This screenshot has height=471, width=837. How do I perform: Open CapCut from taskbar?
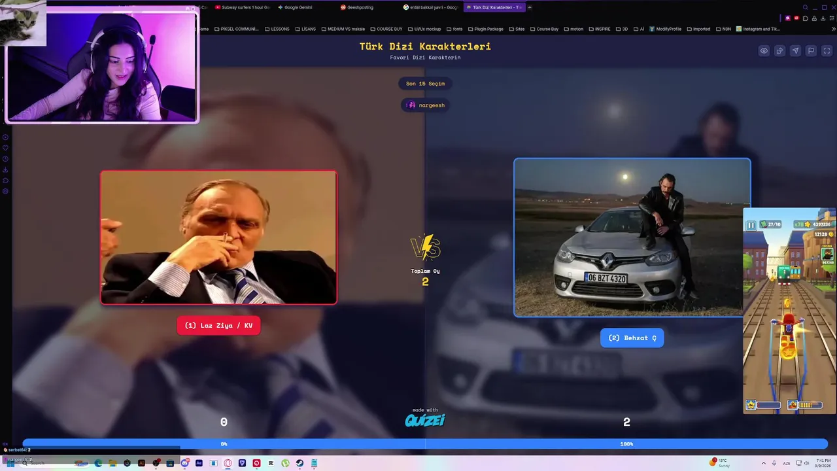pyautogui.click(x=271, y=463)
